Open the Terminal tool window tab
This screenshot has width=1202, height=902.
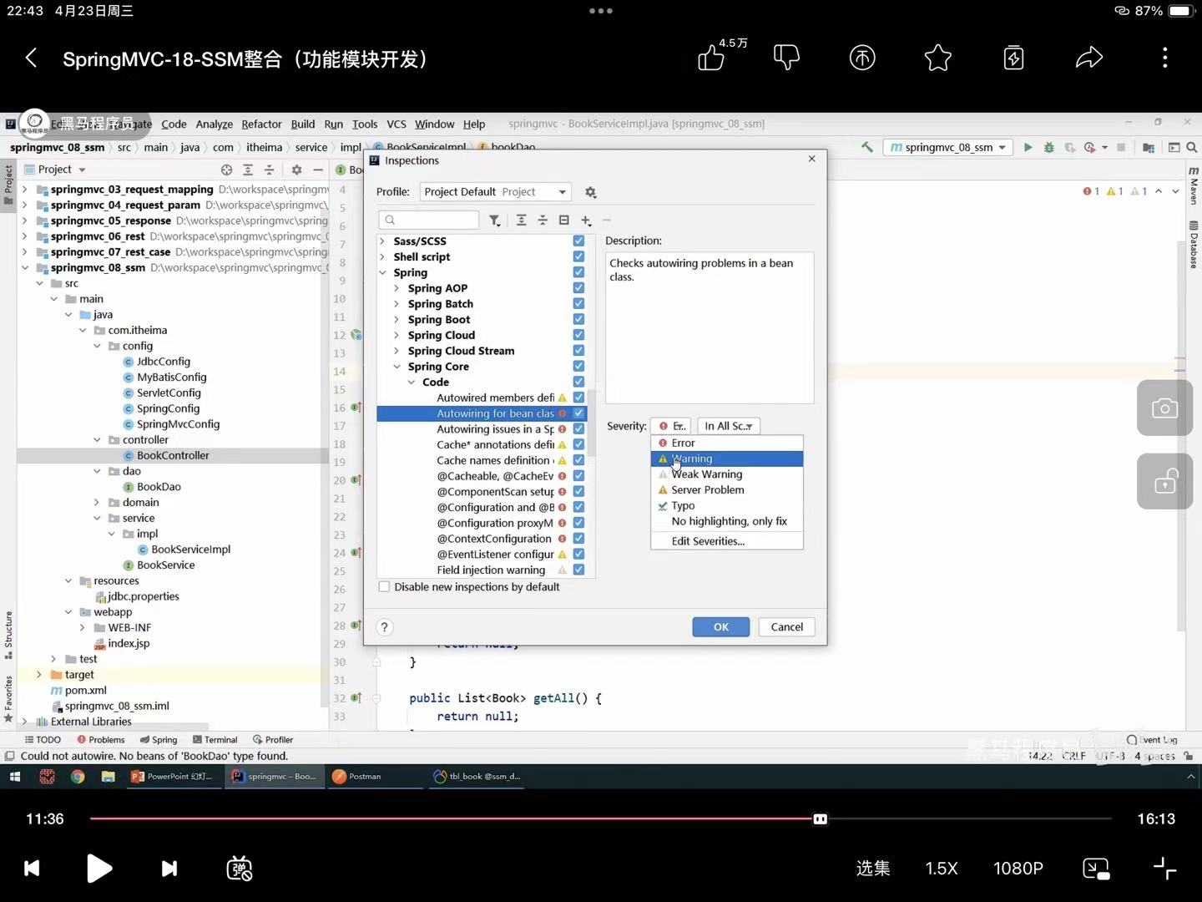pyautogui.click(x=215, y=740)
